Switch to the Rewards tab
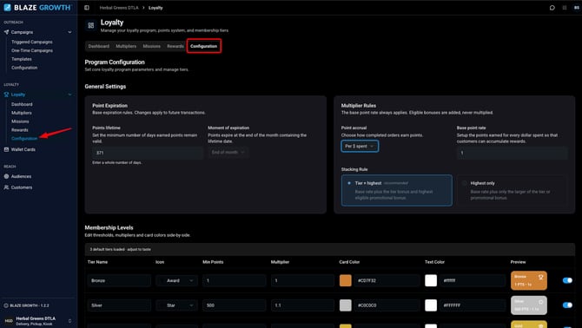This screenshot has width=582, height=328. 175,46
